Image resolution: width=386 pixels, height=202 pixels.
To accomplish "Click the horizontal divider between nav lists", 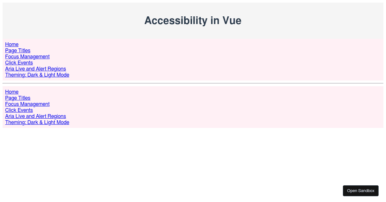I will pyautogui.click(x=193, y=83).
